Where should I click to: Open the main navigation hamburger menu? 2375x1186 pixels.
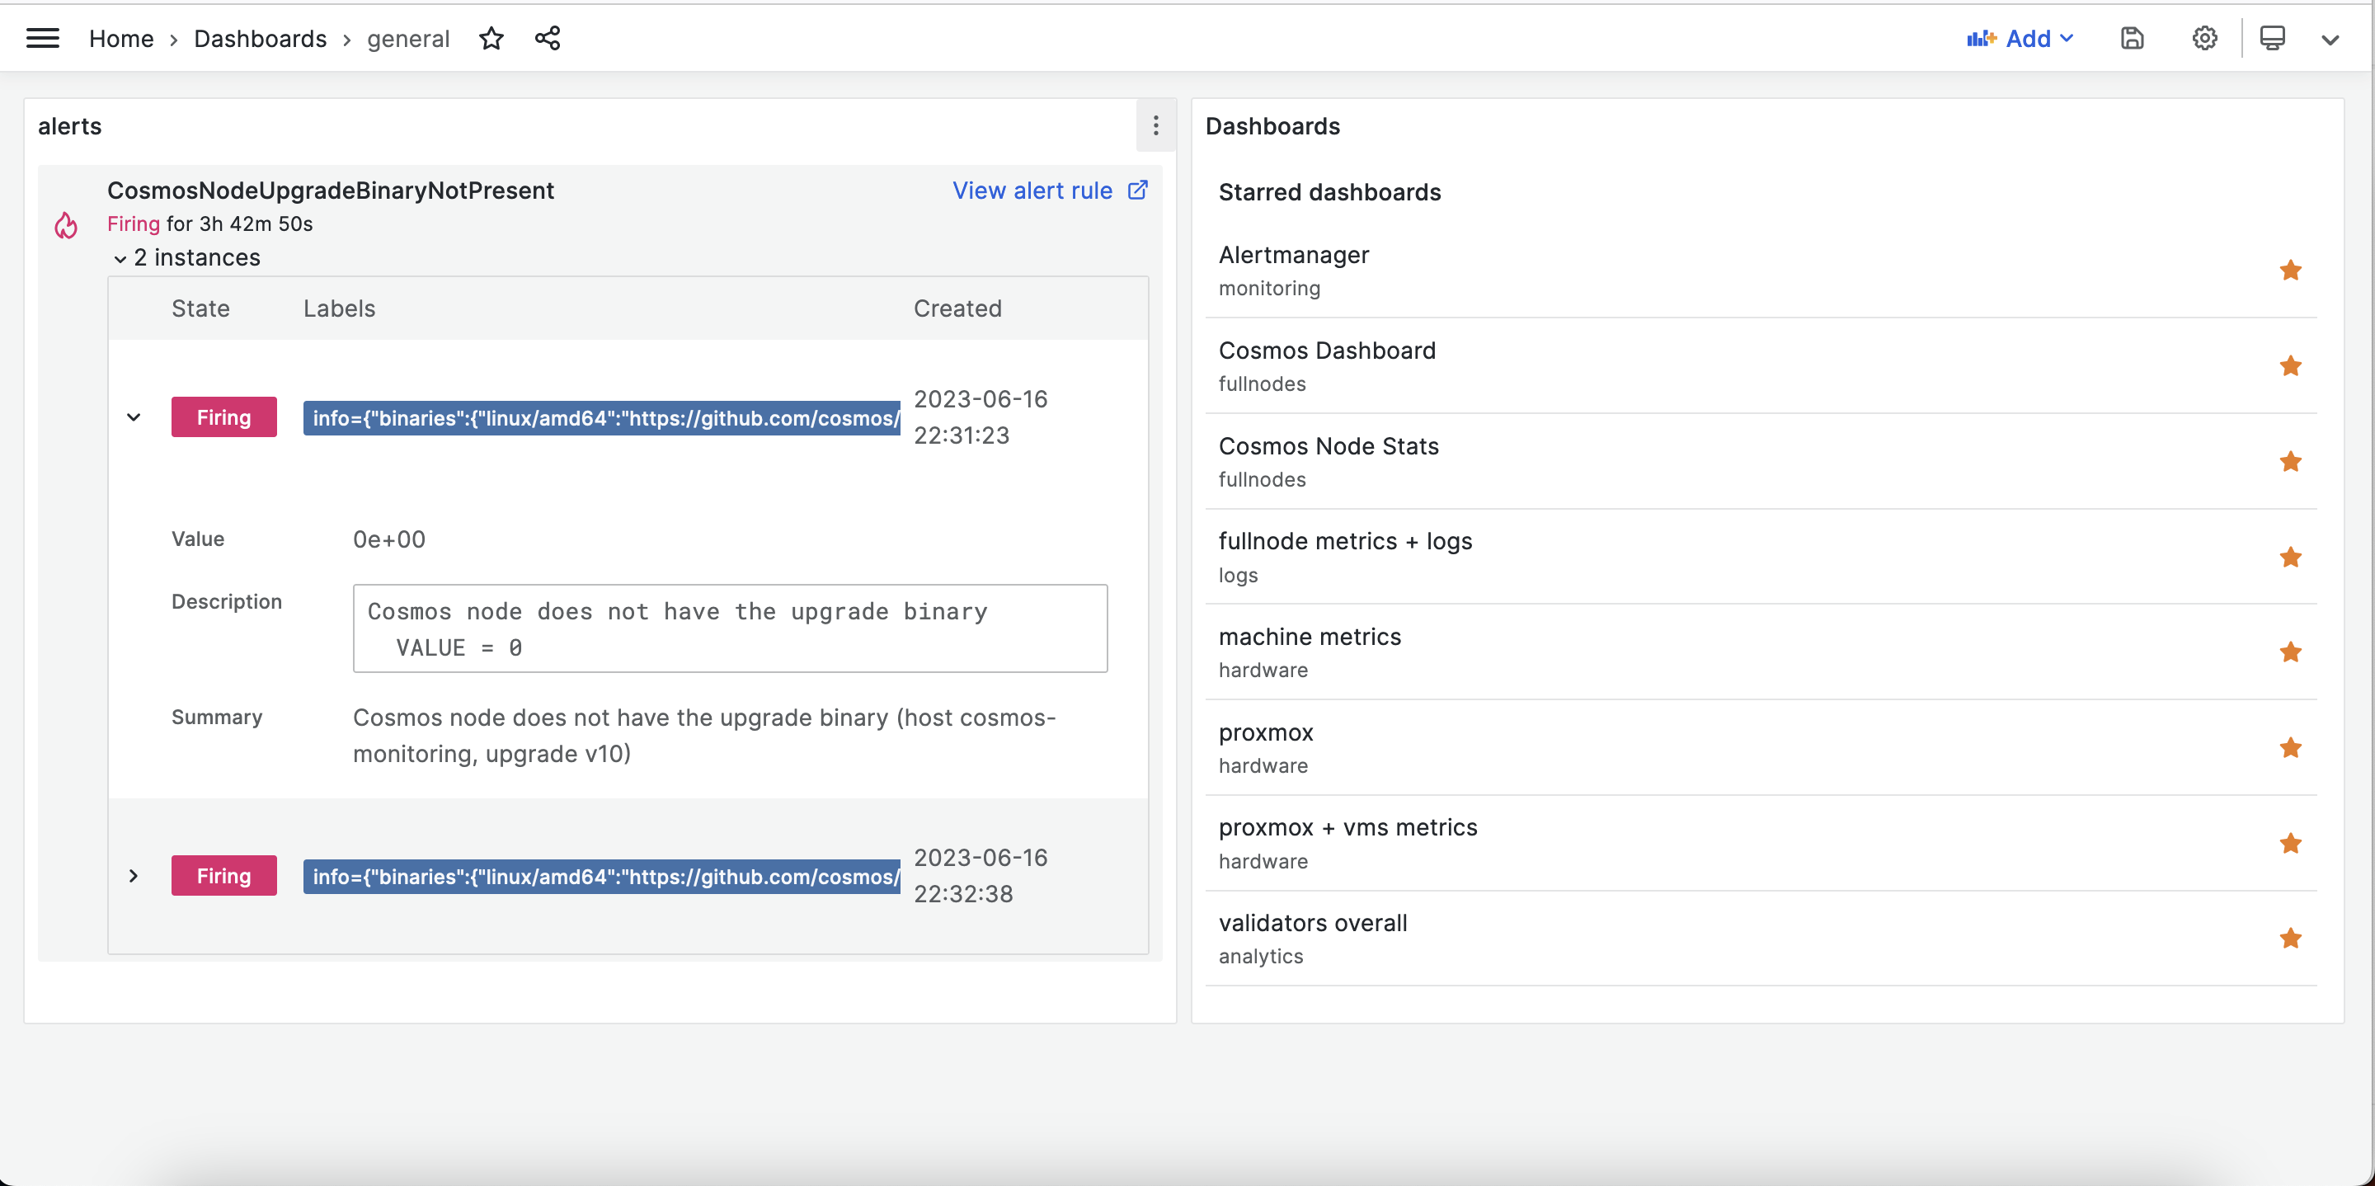(x=42, y=38)
